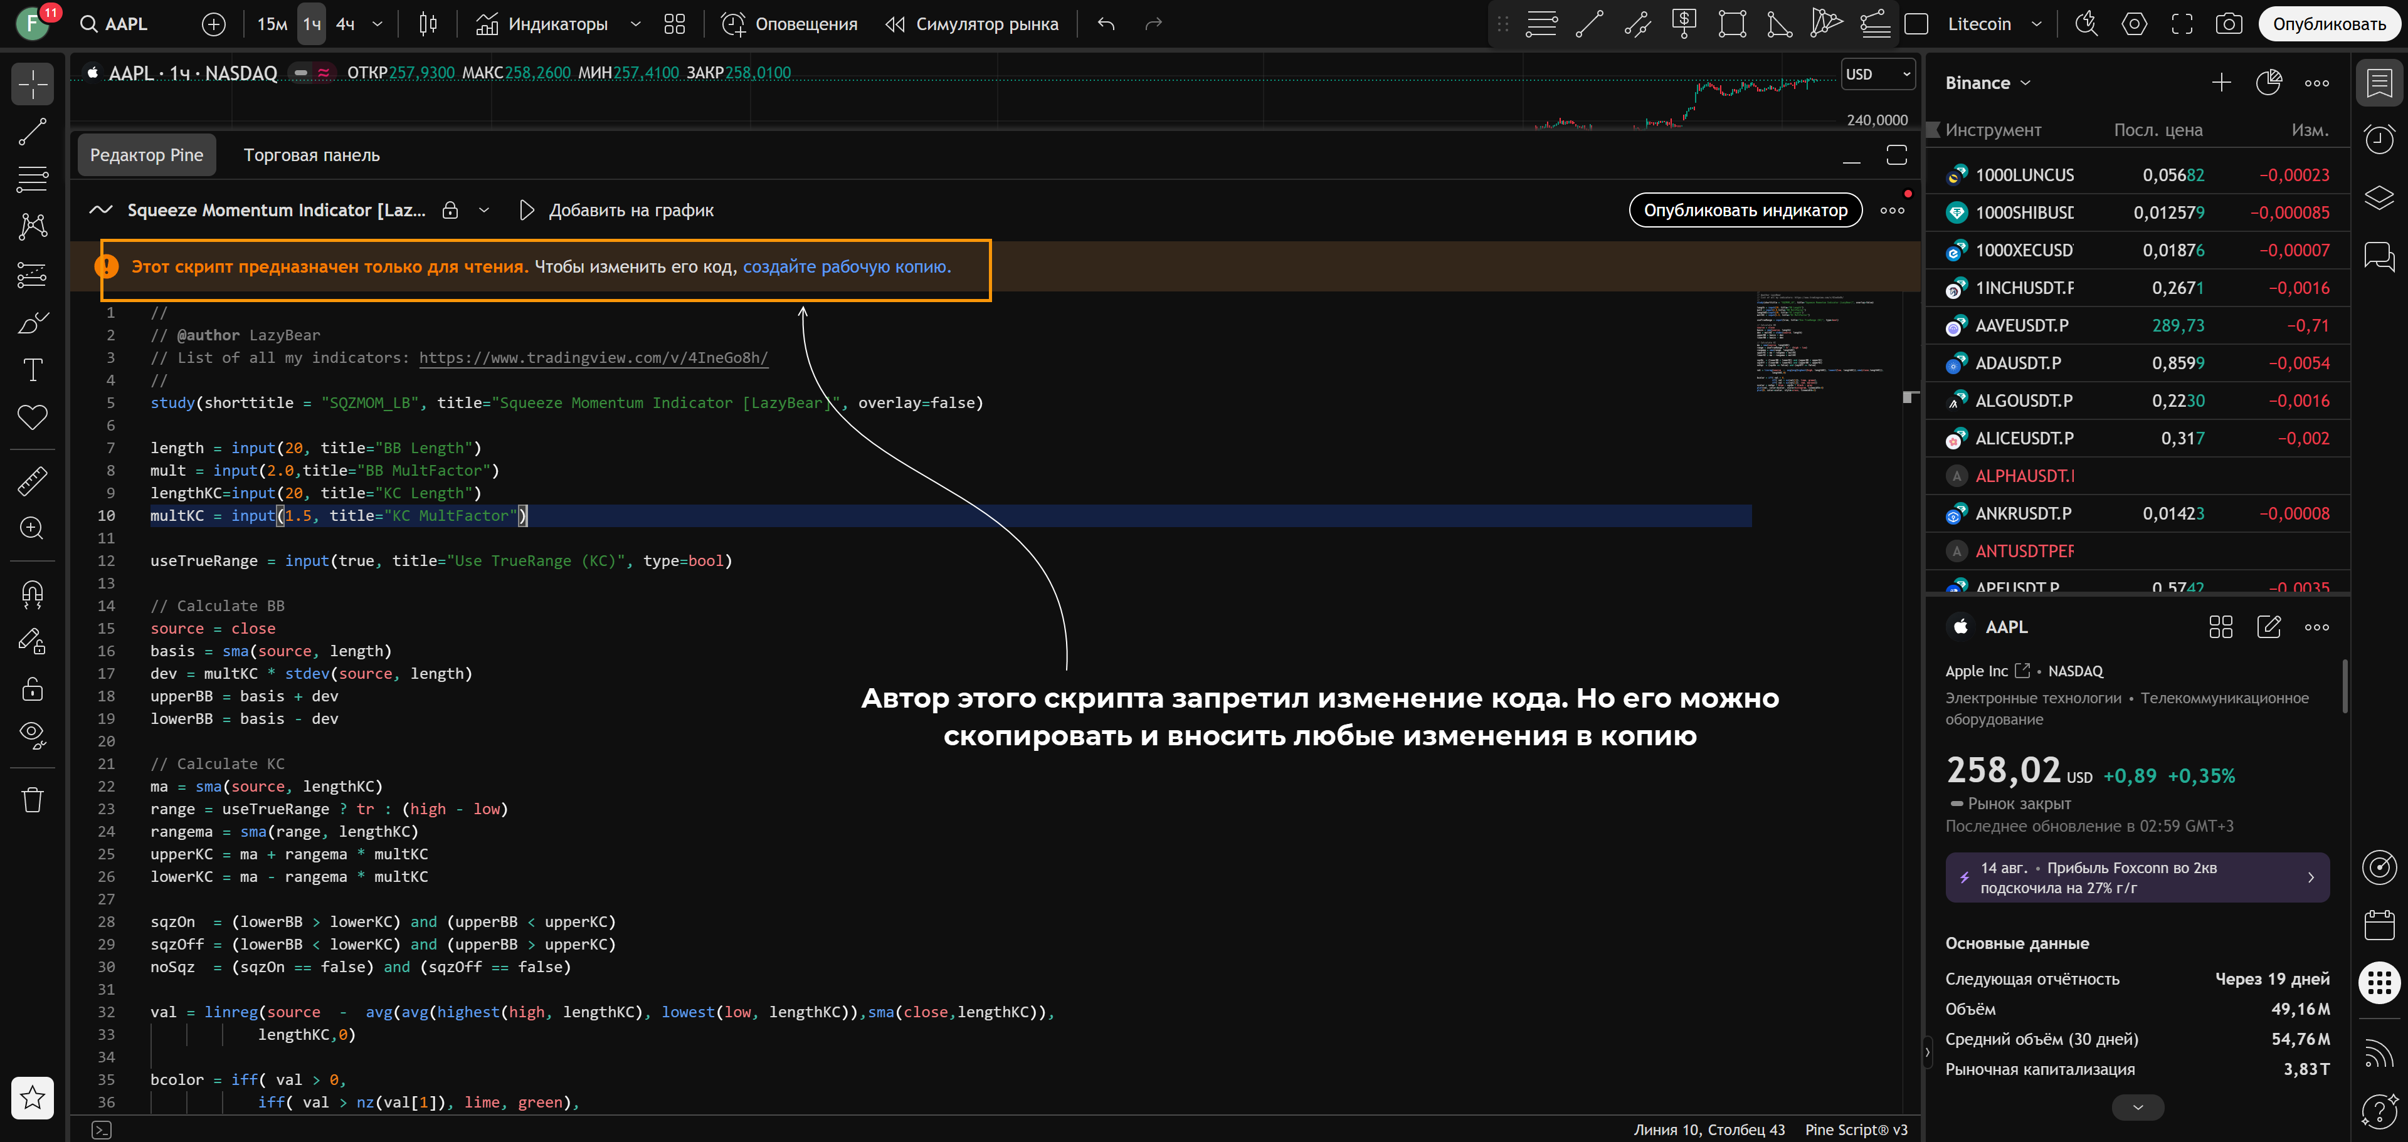The width and height of the screenshot is (2408, 1142).
Task: Select the Text tool in left sidebar
Action: pyautogui.click(x=33, y=370)
